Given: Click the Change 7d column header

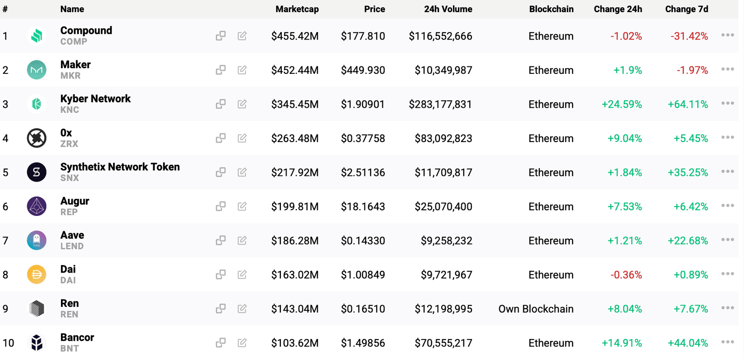Looking at the screenshot, I should coord(686,9).
